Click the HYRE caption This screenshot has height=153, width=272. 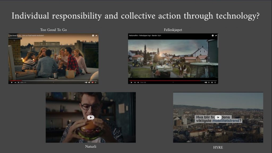point(218,147)
